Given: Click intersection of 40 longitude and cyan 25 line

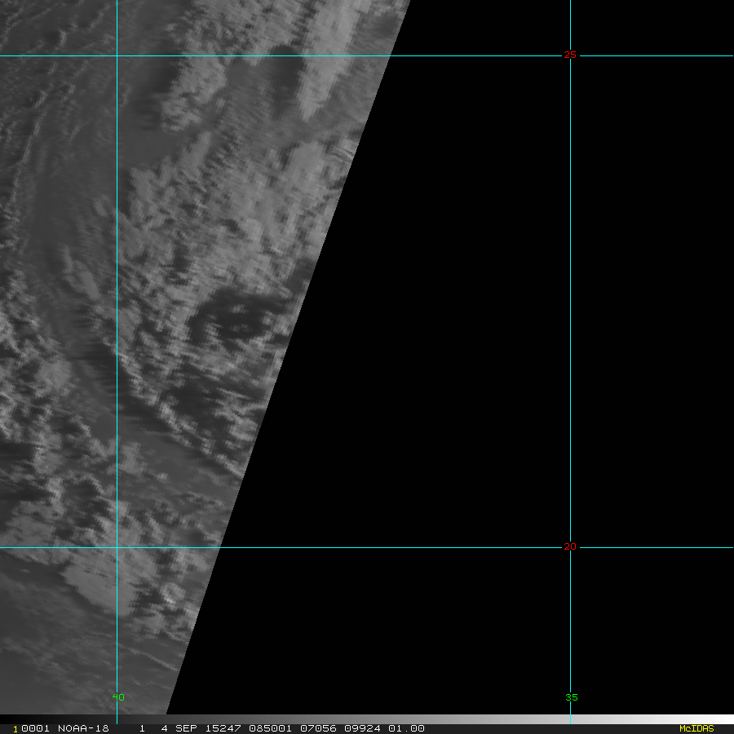Looking at the screenshot, I should click(x=117, y=56).
